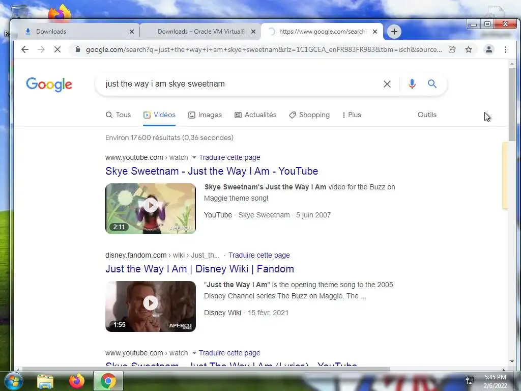
Task: Click 'www.youtube.com › watch' on first result
Action: click(147, 157)
